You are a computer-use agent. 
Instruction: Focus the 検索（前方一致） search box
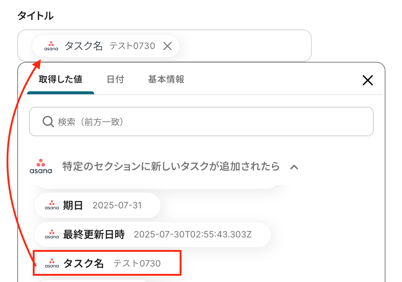click(x=206, y=121)
